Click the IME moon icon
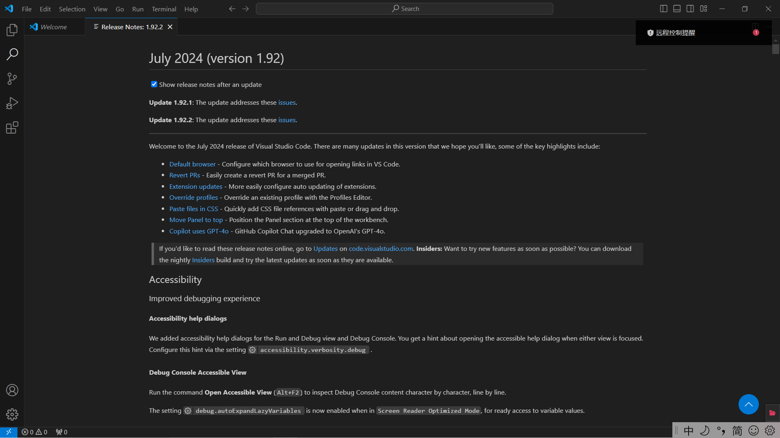780x438 pixels. coord(705,431)
